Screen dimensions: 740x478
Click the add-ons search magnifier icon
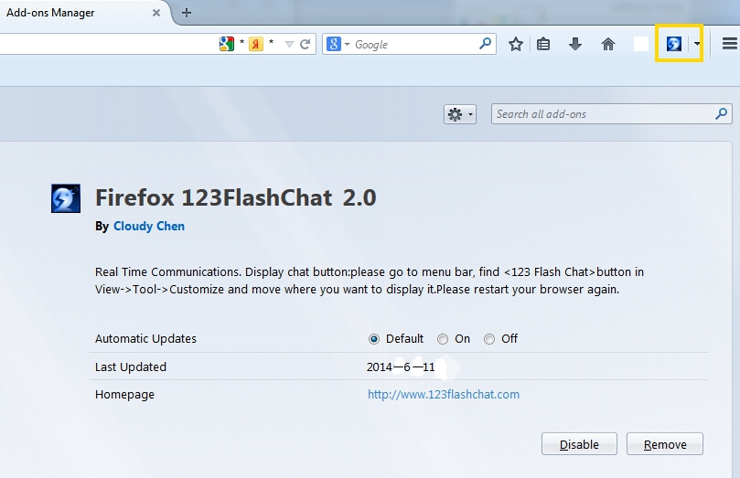click(721, 113)
